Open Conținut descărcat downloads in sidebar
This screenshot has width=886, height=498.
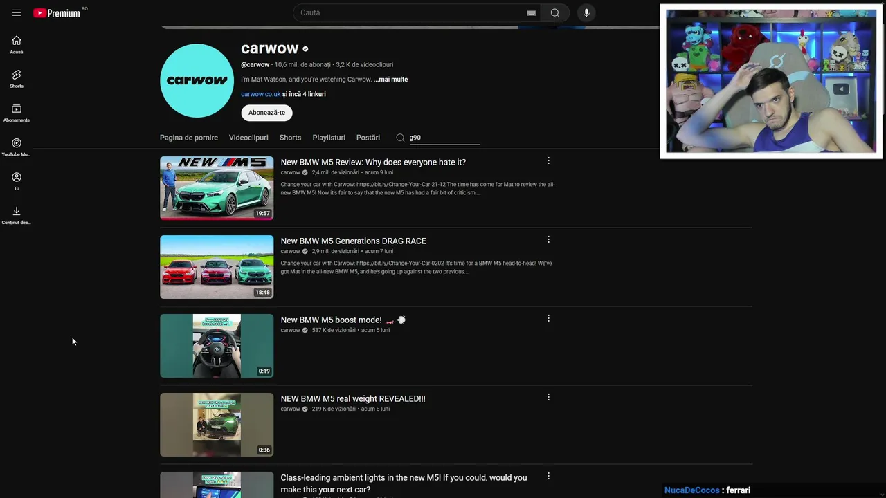[x=17, y=215]
